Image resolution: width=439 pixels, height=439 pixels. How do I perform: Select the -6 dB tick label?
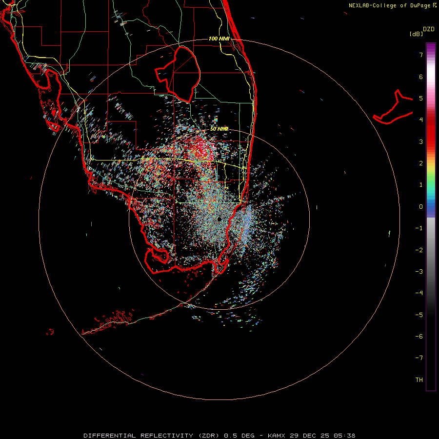click(x=419, y=337)
